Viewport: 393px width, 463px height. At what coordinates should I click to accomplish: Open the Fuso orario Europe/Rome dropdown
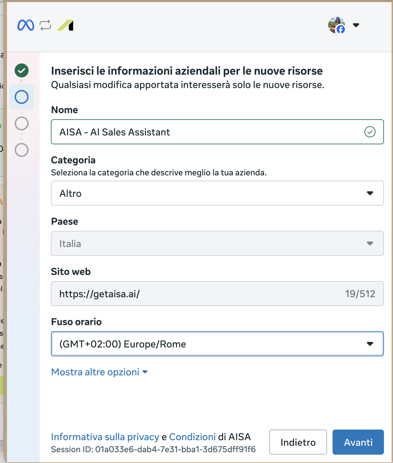[x=217, y=344]
